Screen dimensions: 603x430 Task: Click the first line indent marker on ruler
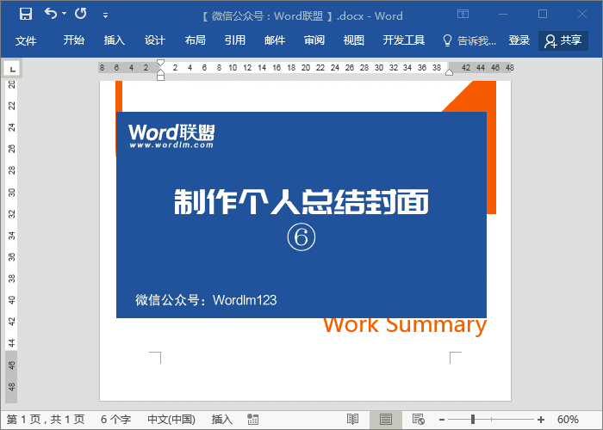[x=161, y=63]
